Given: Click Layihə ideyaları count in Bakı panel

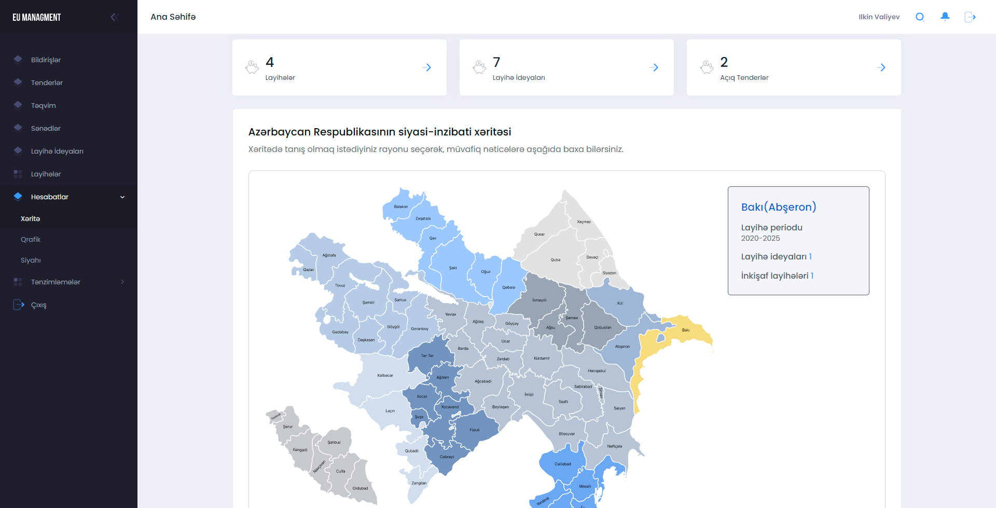Looking at the screenshot, I should pos(810,257).
